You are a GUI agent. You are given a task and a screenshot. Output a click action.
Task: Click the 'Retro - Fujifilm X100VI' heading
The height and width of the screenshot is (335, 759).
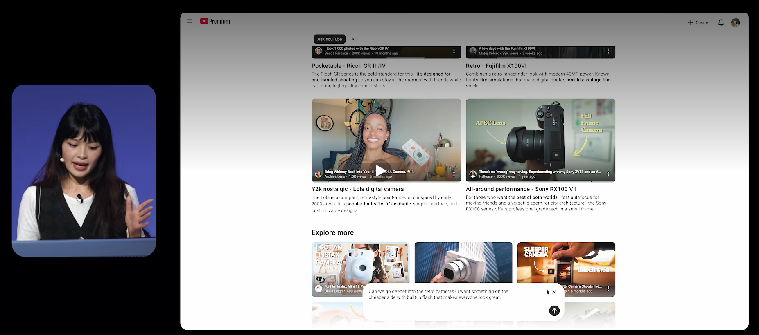coord(496,66)
